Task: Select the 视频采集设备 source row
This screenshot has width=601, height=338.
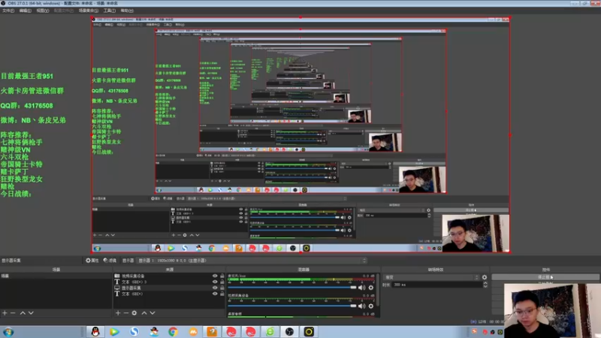Action: [x=170, y=276]
